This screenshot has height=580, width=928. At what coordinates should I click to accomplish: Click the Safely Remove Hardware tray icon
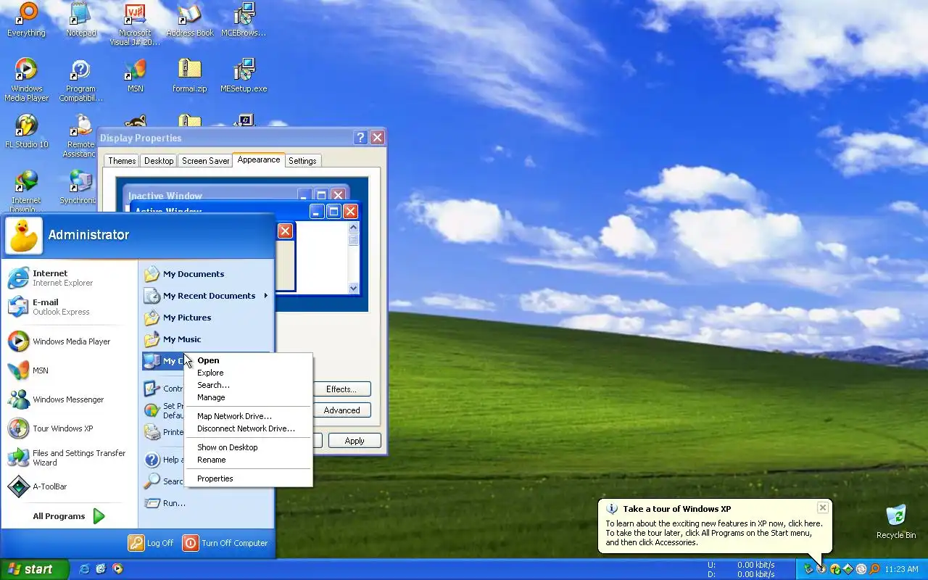(808, 569)
